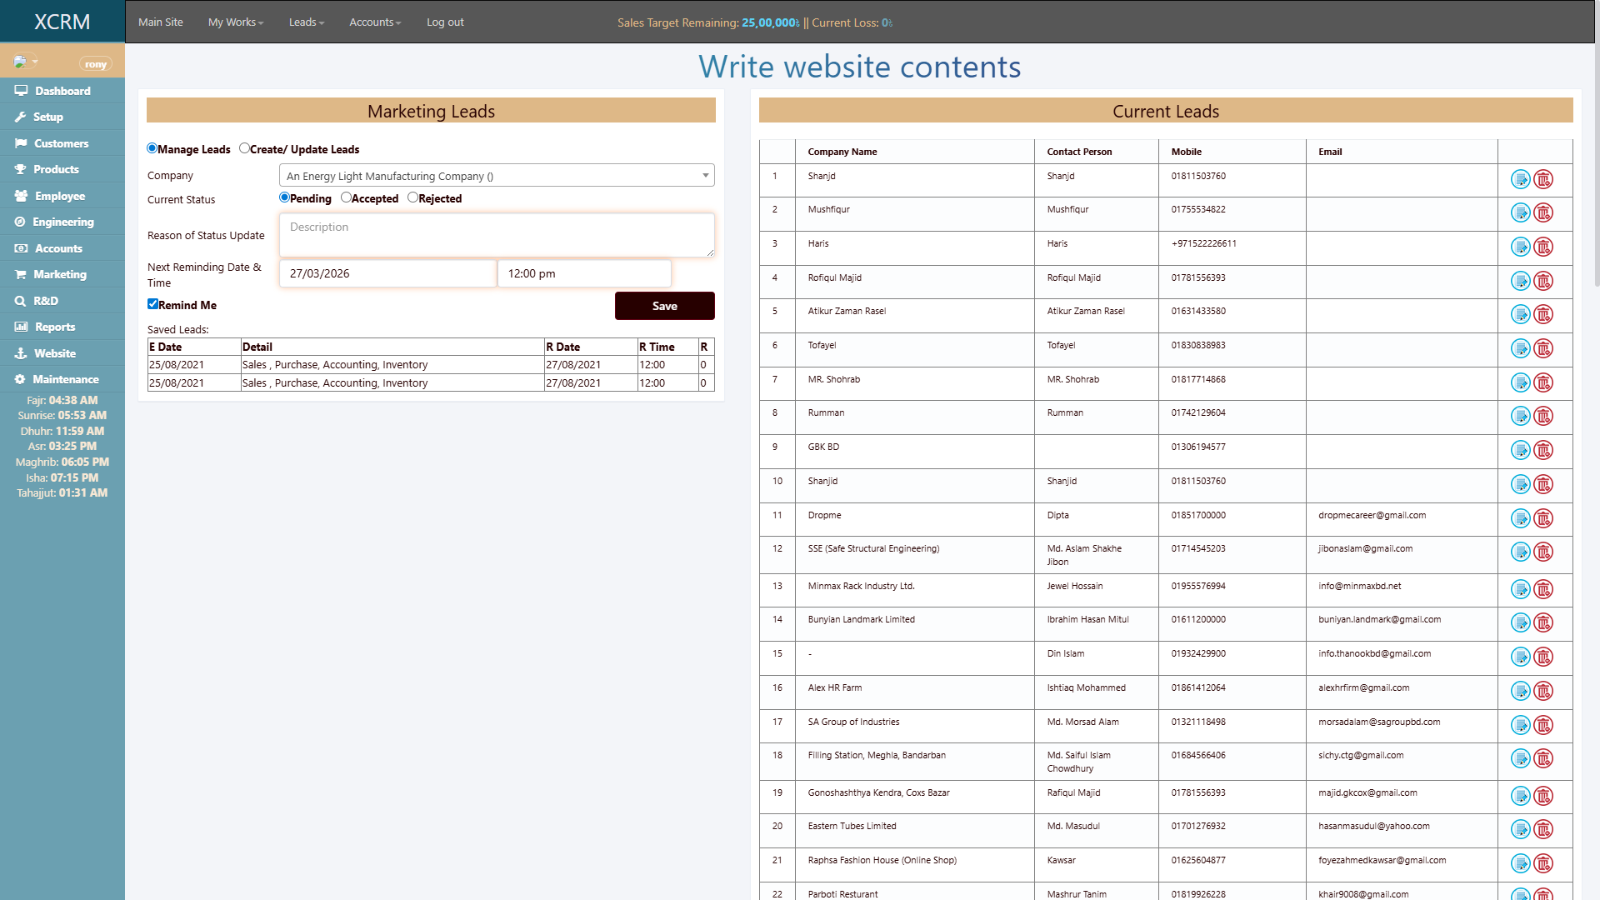This screenshot has width=1600, height=900.
Task: Open the Marketing cart icon
Action: click(x=20, y=274)
